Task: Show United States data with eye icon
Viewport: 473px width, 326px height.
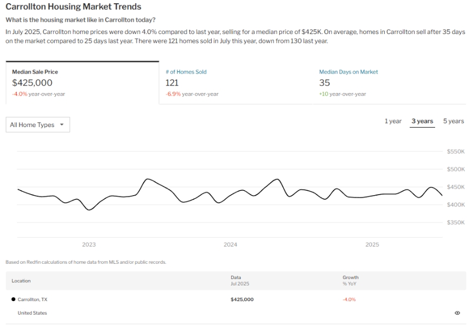Action: 457,313
